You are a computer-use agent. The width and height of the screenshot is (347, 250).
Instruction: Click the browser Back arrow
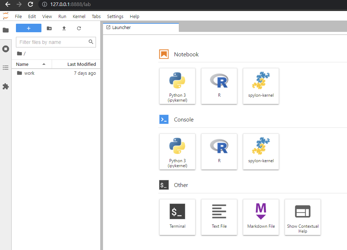(x=8, y=4)
